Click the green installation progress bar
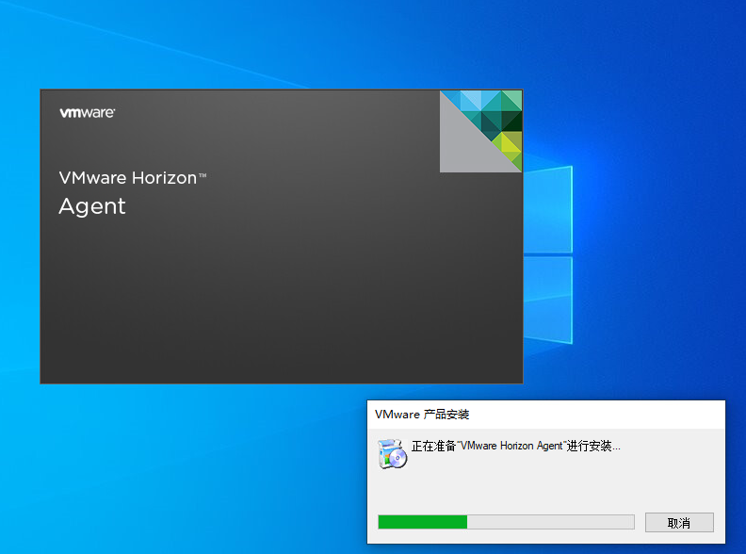This screenshot has height=554, width=746. (x=506, y=522)
